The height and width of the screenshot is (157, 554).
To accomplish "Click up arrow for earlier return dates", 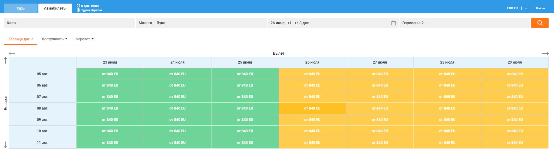I will click(5, 61).
